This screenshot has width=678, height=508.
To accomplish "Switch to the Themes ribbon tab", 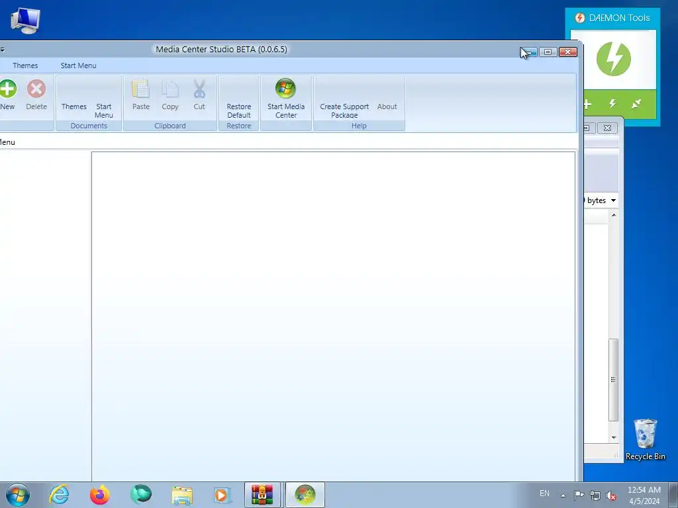I will (x=25, y=65).
